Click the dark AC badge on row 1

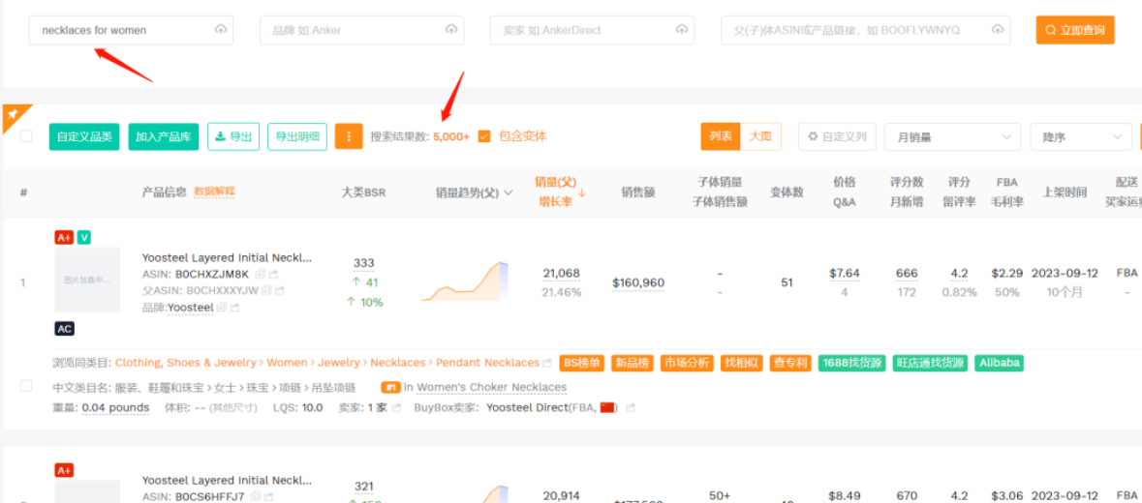[64, 329]
